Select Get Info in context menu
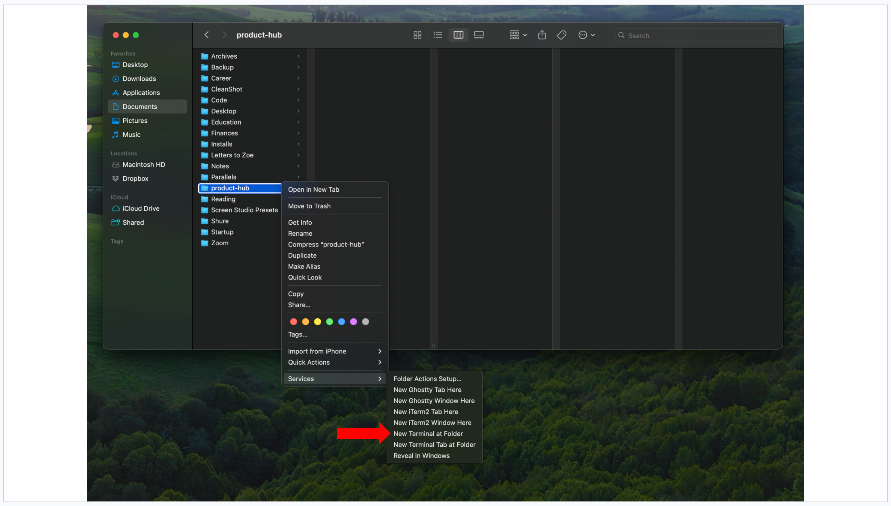Image resolution: width=891 pixels, height=506 pixels. (300, 222)
